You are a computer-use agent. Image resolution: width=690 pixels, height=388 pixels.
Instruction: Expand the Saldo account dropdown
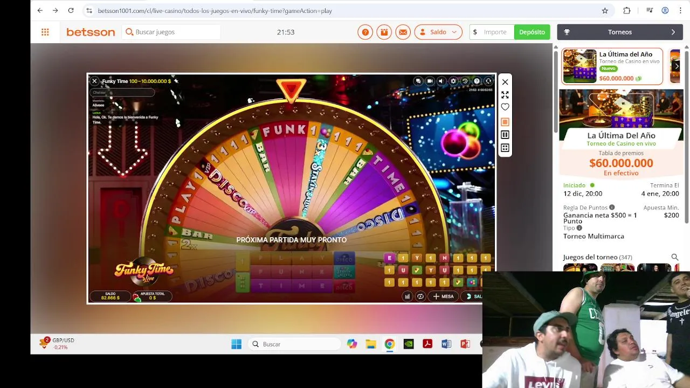438,32
